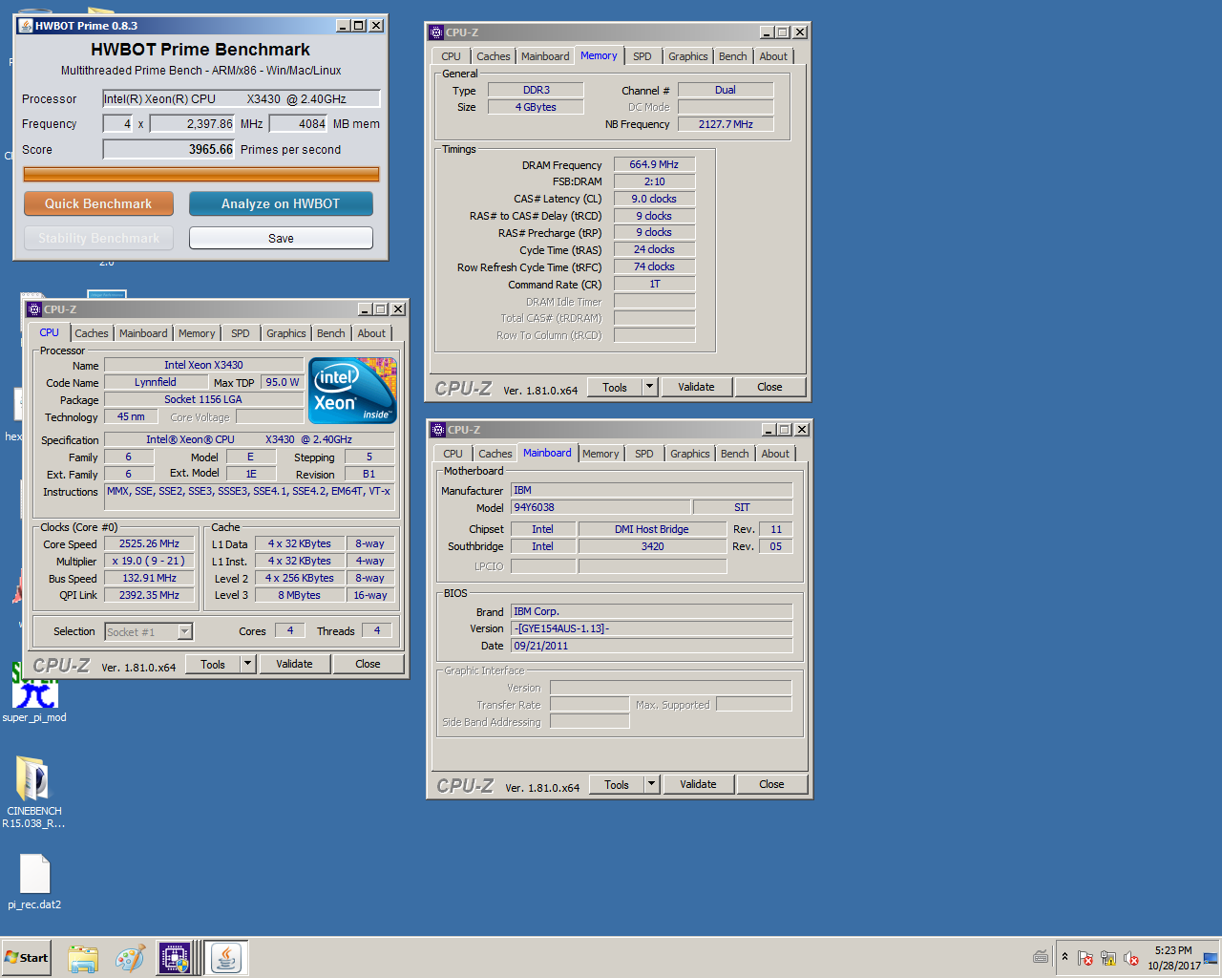Screen dimensions: 1222x978
Task: Click Close button in CPU-Z Mainboard window
Action: tap(772, 784)
